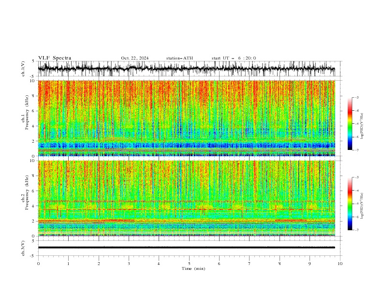Click the "6" tick on the time axis
The width and height of the screenshot is (383, 296).
(x=219, y=264)
